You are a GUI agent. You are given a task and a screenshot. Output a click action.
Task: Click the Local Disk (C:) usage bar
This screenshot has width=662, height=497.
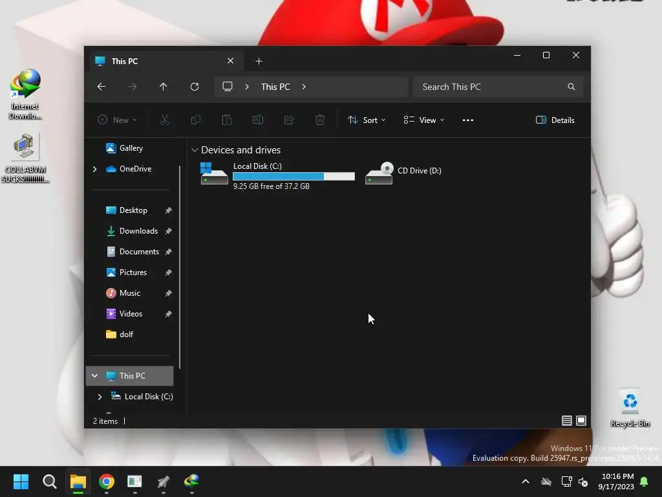[294, 177]
